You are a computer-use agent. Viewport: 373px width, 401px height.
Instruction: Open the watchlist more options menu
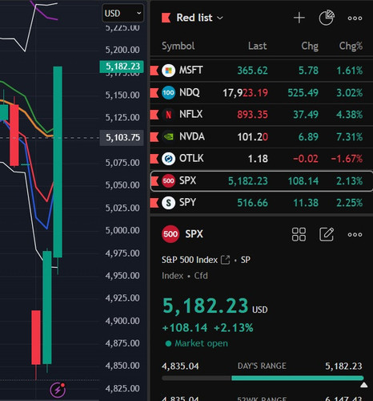tap(355, 18)
